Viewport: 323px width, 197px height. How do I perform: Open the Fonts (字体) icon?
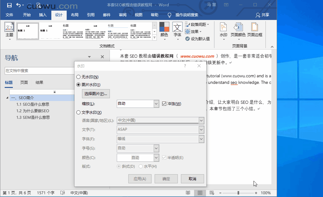pyautogui.click(x=177, y=27)
